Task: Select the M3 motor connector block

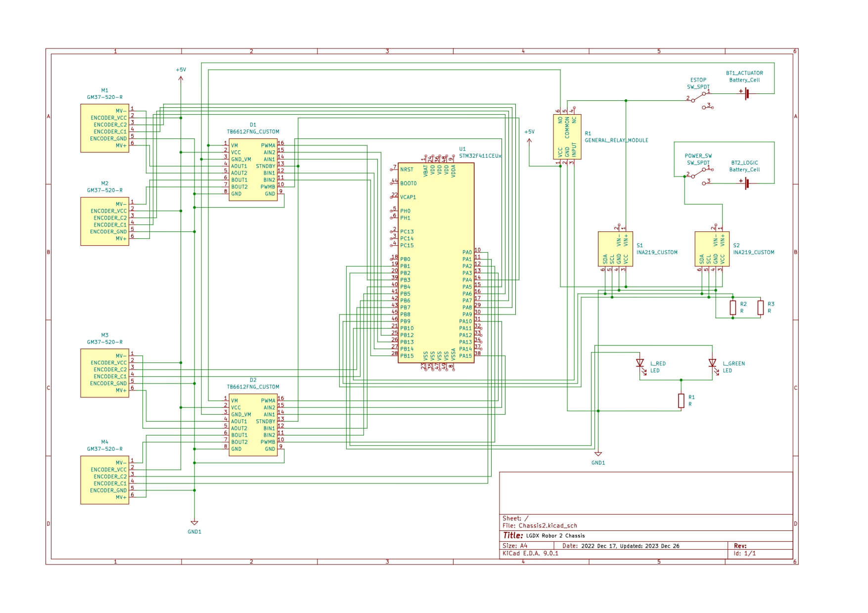Action: pyautogui.click(x=105, y=373)
